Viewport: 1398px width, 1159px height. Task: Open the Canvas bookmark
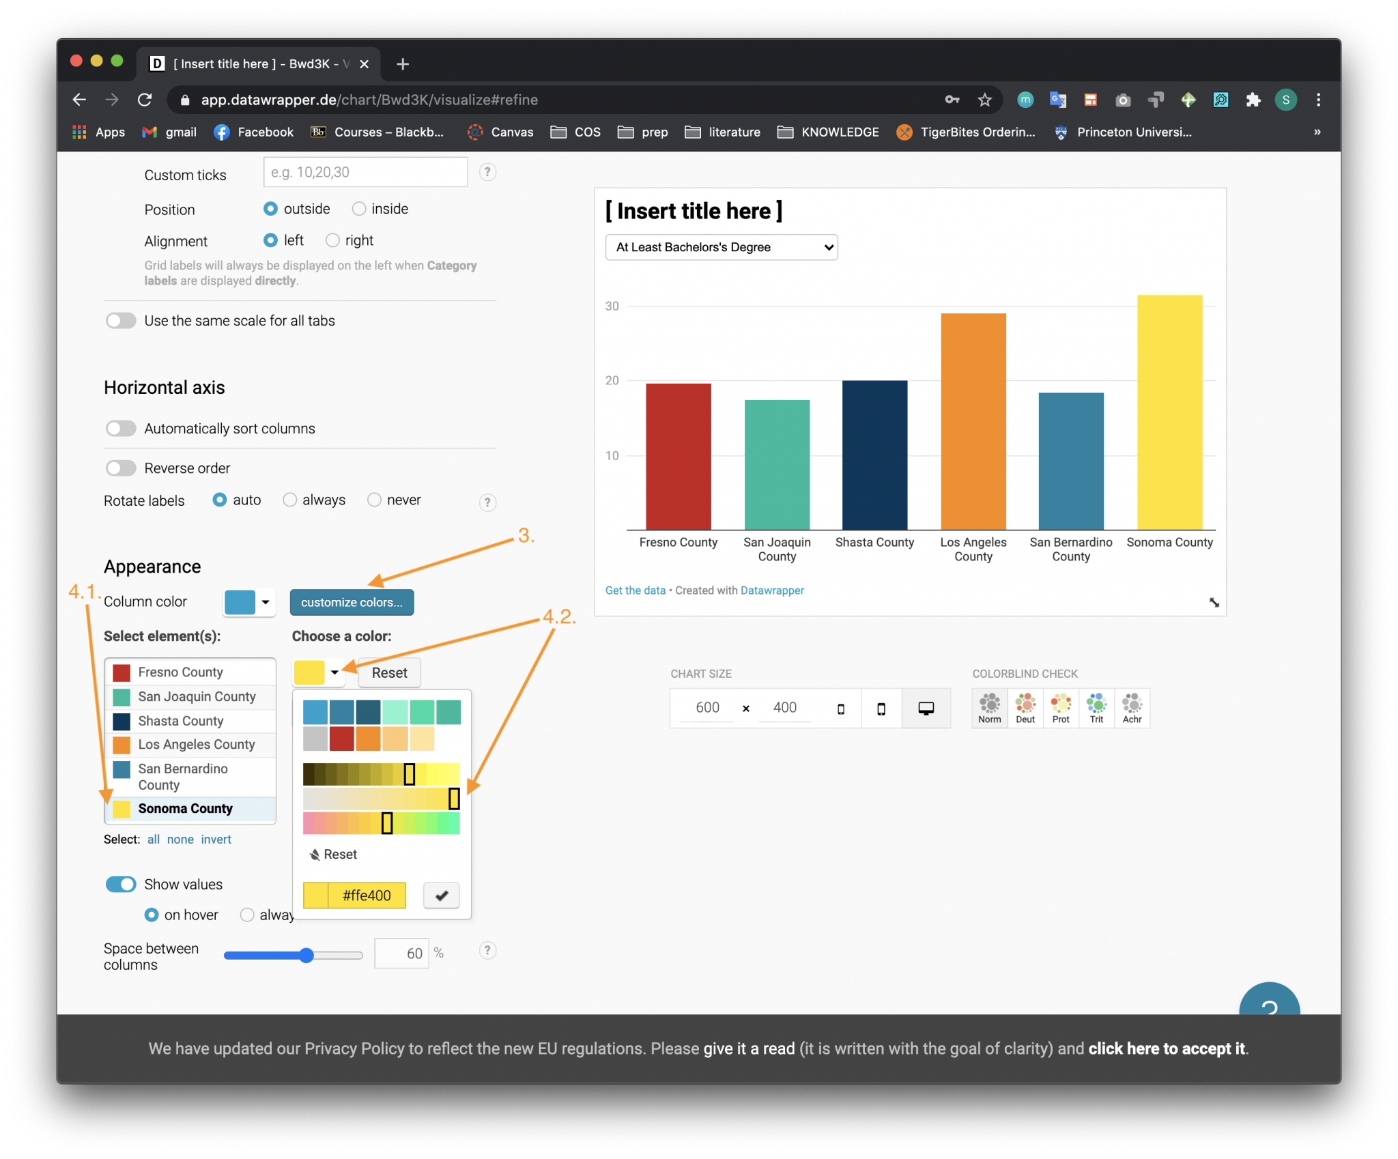pyautogui.click(x=500, y=132)
